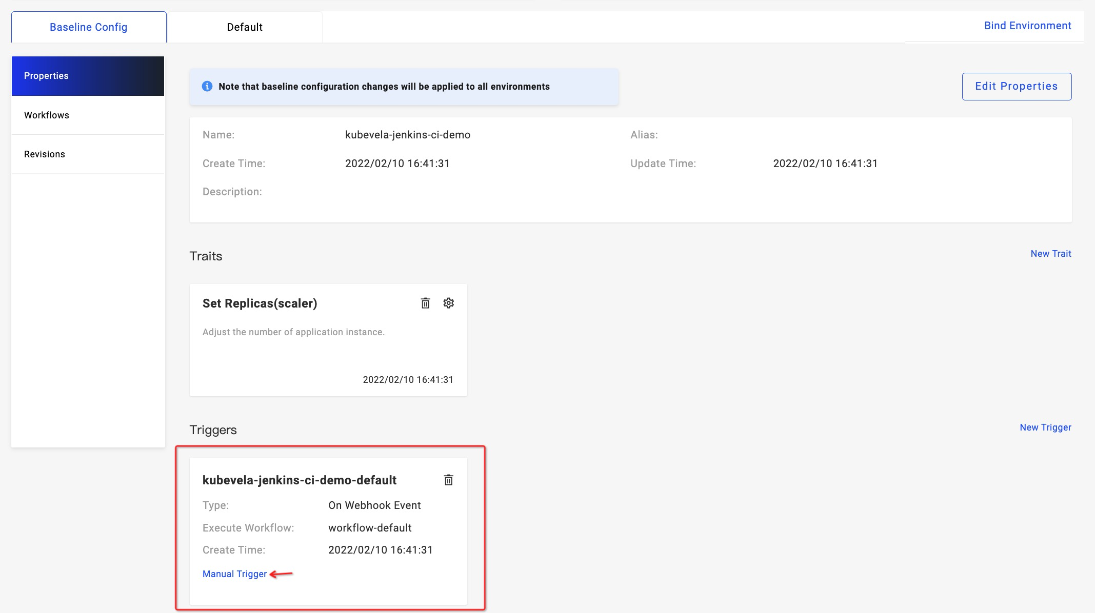Viewport: 1095px width, 613px height.
Task: Switch to the Baseline Config tab
Action: (88, 27)
